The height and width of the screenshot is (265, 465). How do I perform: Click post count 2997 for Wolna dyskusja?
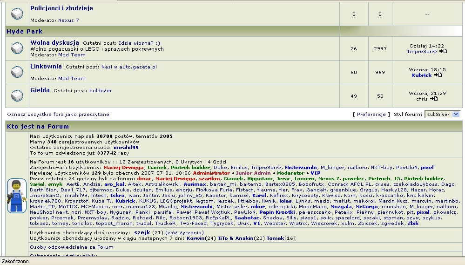[380, 48]
